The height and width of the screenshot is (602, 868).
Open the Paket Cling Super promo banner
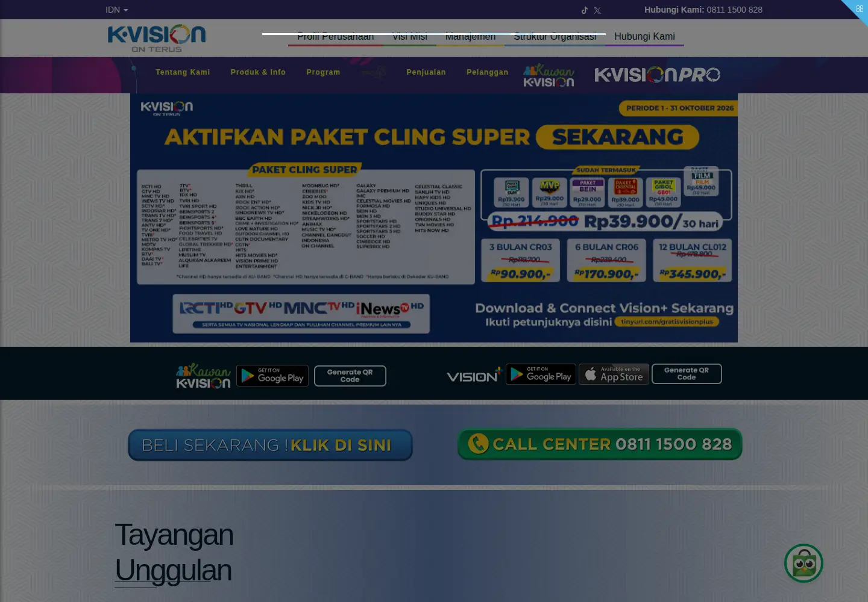(x=434, y=218)
